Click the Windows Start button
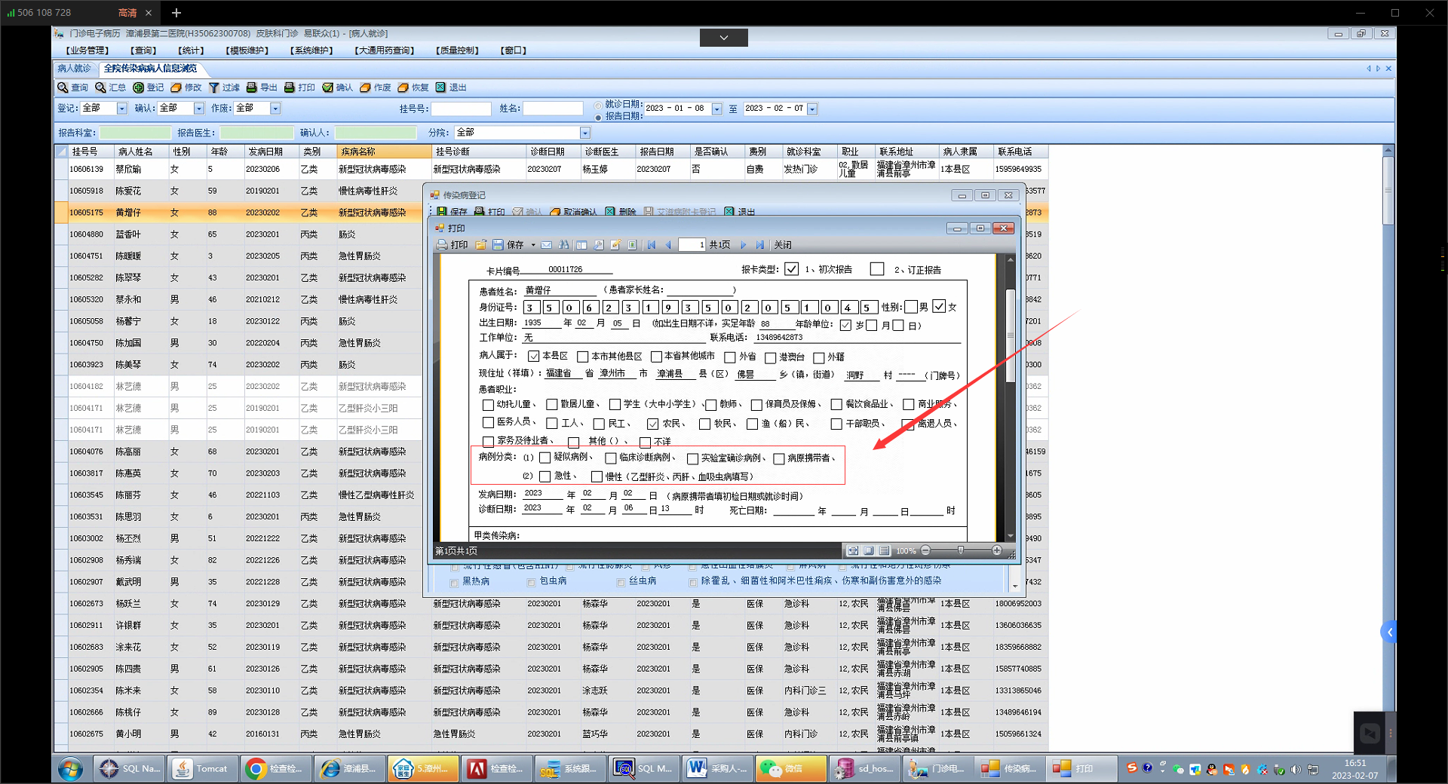The height and width of the screenshot is (784, 1448). click(x=71, y=769)
